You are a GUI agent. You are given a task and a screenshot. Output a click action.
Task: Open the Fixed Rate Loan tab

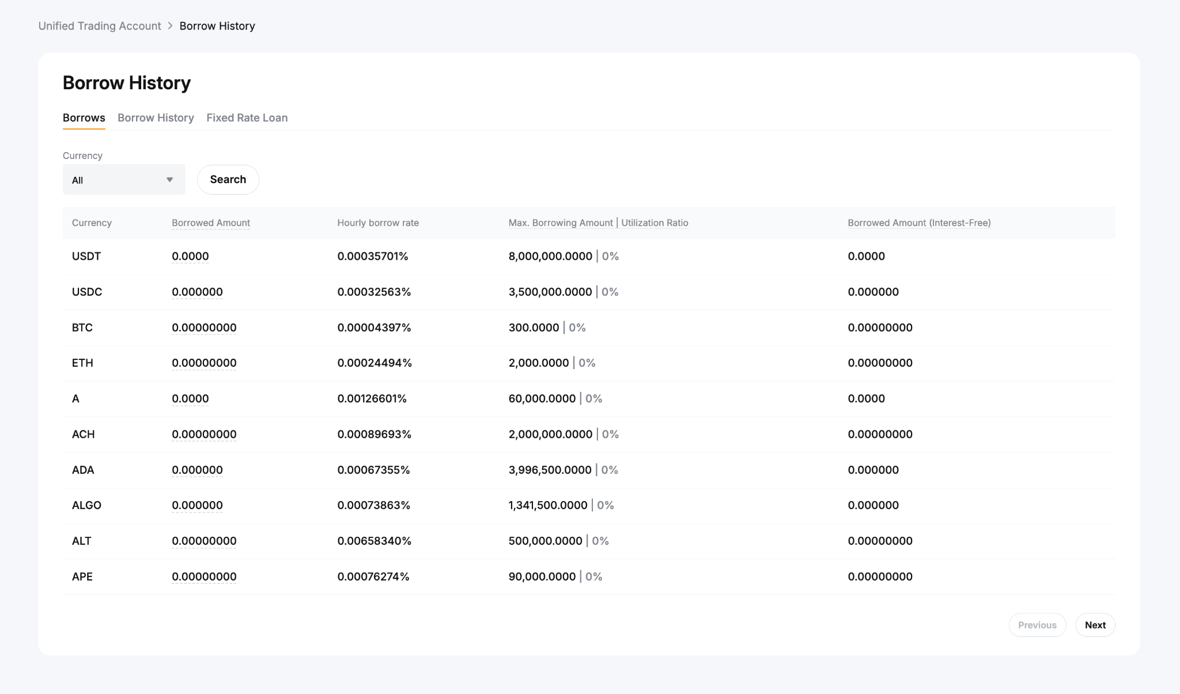(x=247, y=117)
